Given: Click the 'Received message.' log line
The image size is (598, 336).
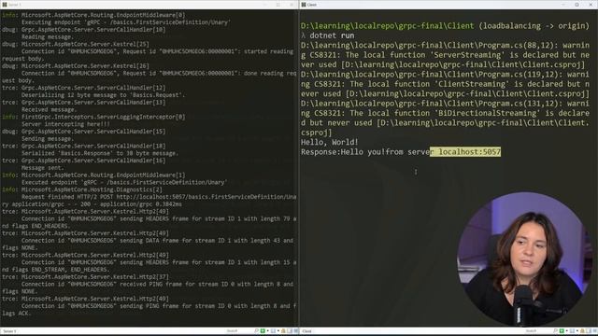Looking at the screenshot, I should point(49,110).
